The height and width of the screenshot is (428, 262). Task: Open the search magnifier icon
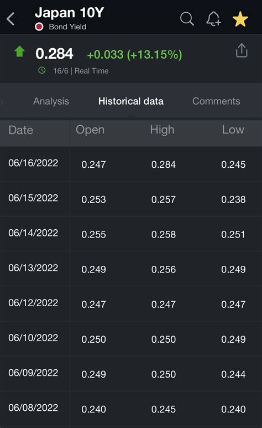(x=187, y=19)
